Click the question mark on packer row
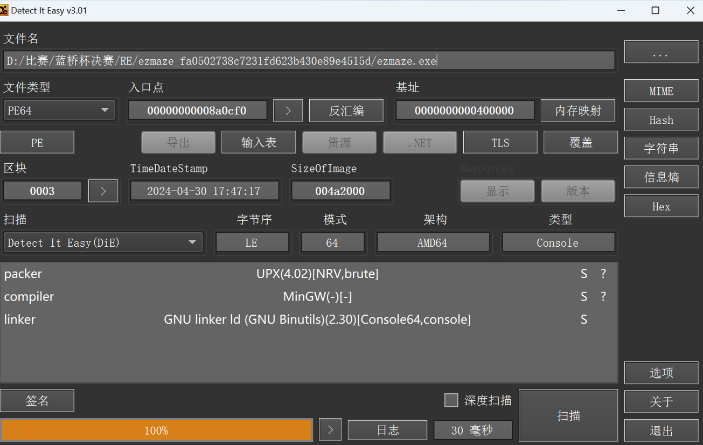The width and height of the screenshot is (703, 445). (603, 274)
